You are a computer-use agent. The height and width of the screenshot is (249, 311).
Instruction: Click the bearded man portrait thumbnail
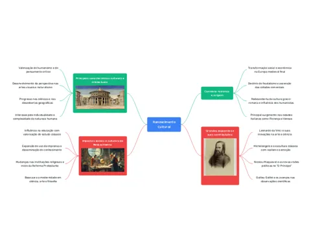[220, 157]
